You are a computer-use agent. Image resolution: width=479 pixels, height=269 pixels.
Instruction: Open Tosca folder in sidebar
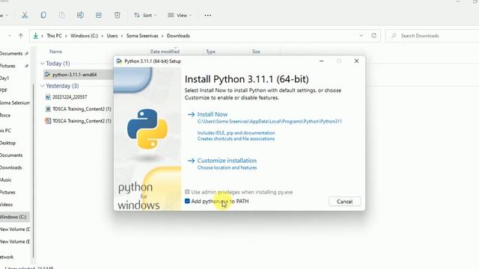point(5,115)
